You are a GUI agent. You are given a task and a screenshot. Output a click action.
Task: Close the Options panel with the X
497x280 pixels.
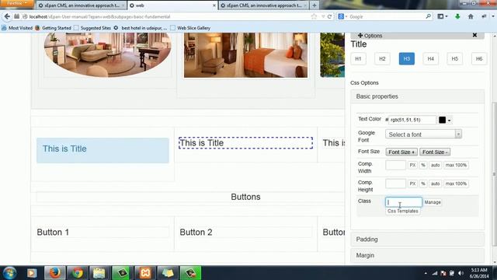click(x=474, y=35)
